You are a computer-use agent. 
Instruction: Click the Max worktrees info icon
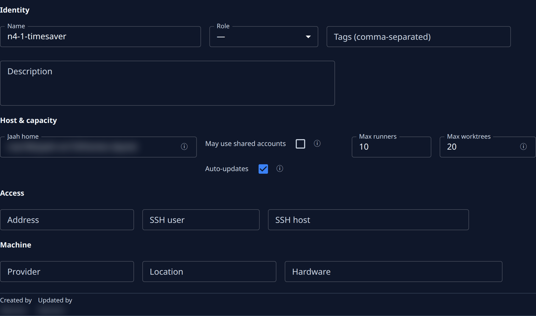523,146
